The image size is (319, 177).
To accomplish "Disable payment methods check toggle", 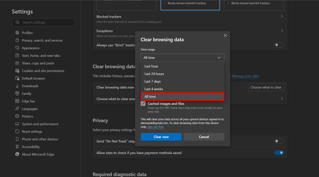I will click(x=279, y=153).
